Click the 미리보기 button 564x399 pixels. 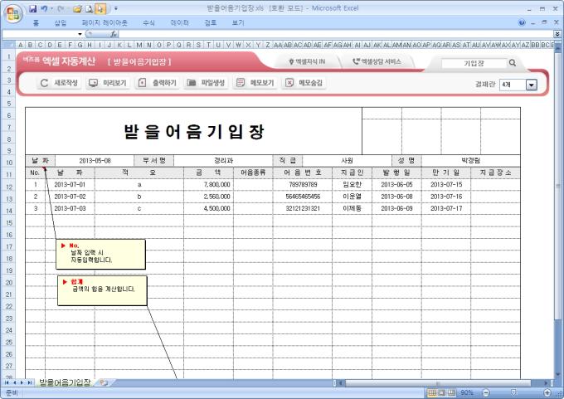[x=108, y=83]
